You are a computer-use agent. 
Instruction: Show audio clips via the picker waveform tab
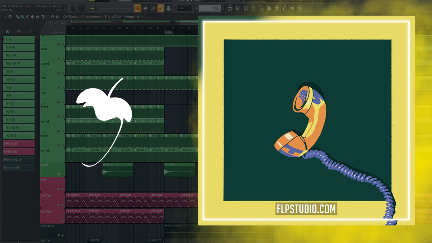click(19, 31)
